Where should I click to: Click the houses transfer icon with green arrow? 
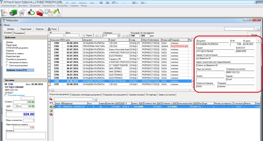click(x=31, y=12)
